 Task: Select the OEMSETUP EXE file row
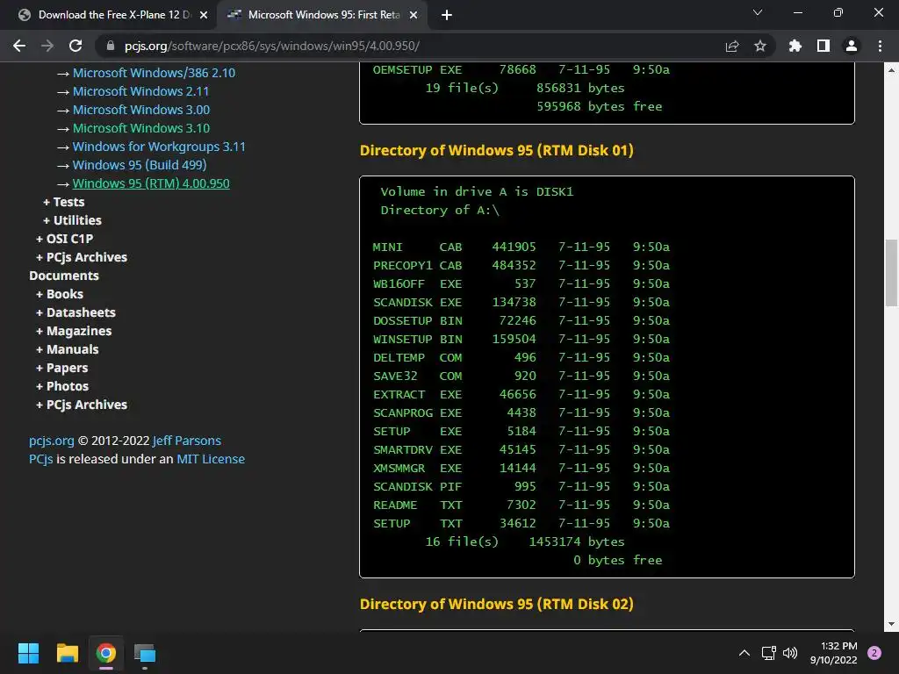521,69
